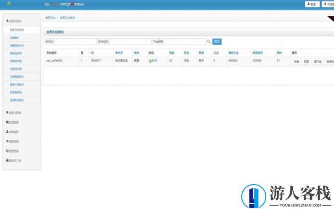The width and height of the screenshot is (334, 209).
Task: Select the highlighted first sidebar submenu item
Action: pos(17,30)
